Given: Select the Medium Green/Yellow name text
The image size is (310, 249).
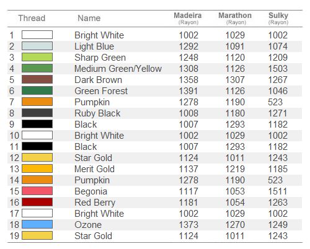Looking at the screenshot, I should click(x=118, y=69).
